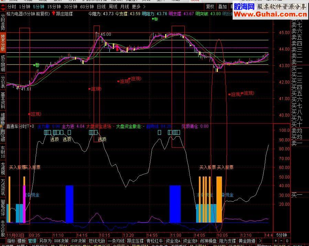Switch to the 分时 period tab

point(12,7)
